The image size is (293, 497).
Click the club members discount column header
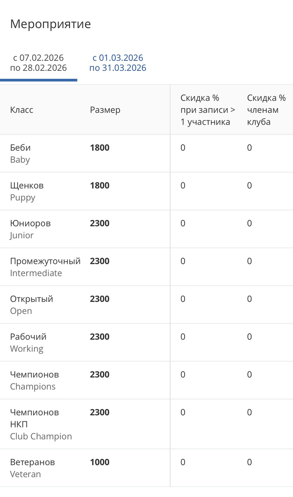[266, 110]
